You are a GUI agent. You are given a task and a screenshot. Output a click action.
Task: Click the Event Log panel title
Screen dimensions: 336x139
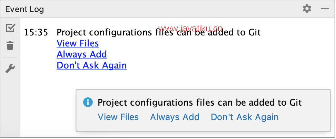tap(24, 9)
